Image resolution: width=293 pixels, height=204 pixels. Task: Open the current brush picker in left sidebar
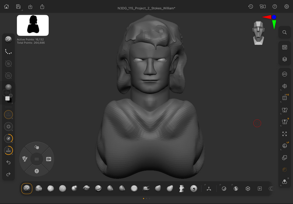[x=8, y=39]
